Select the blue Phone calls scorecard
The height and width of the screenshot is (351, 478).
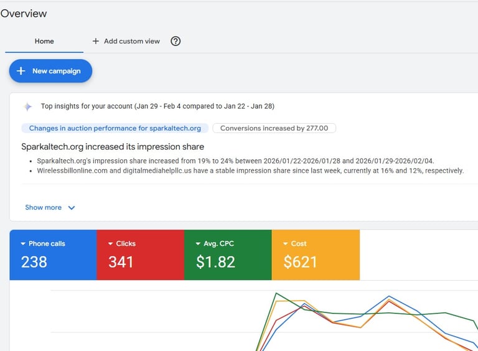point(53,255)
